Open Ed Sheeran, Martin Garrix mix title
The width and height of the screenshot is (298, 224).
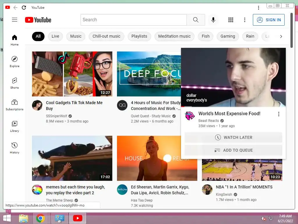pyautogui.click(x=160, y=190)
